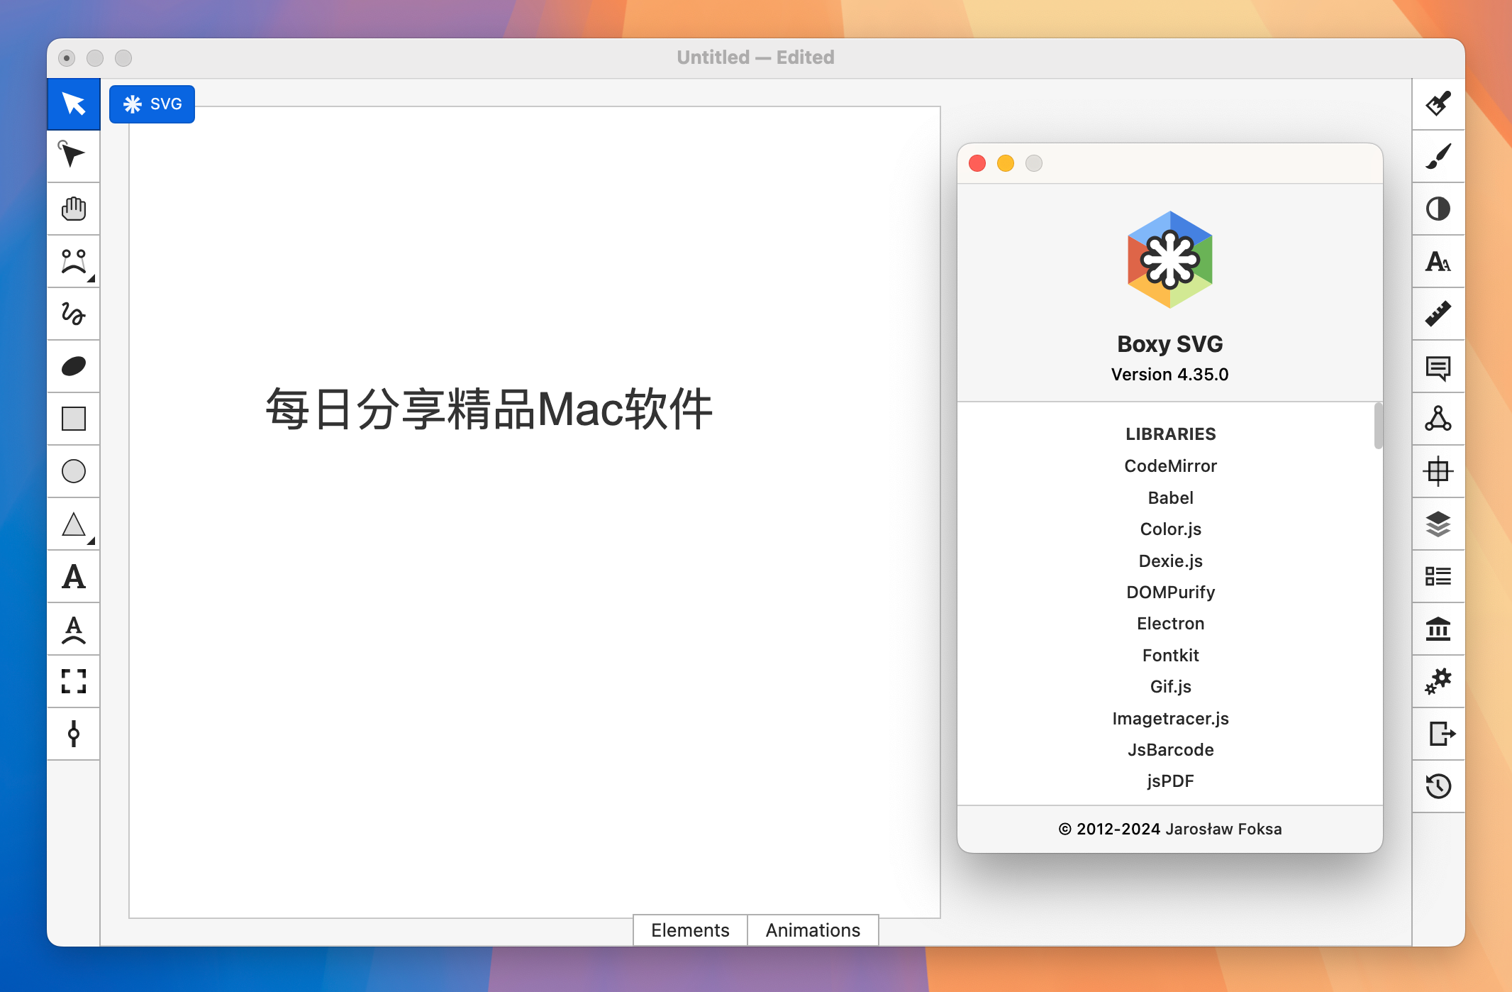Open the Stroke brush panel
The image size is (1512, 992).
(x=1438, y=156)
